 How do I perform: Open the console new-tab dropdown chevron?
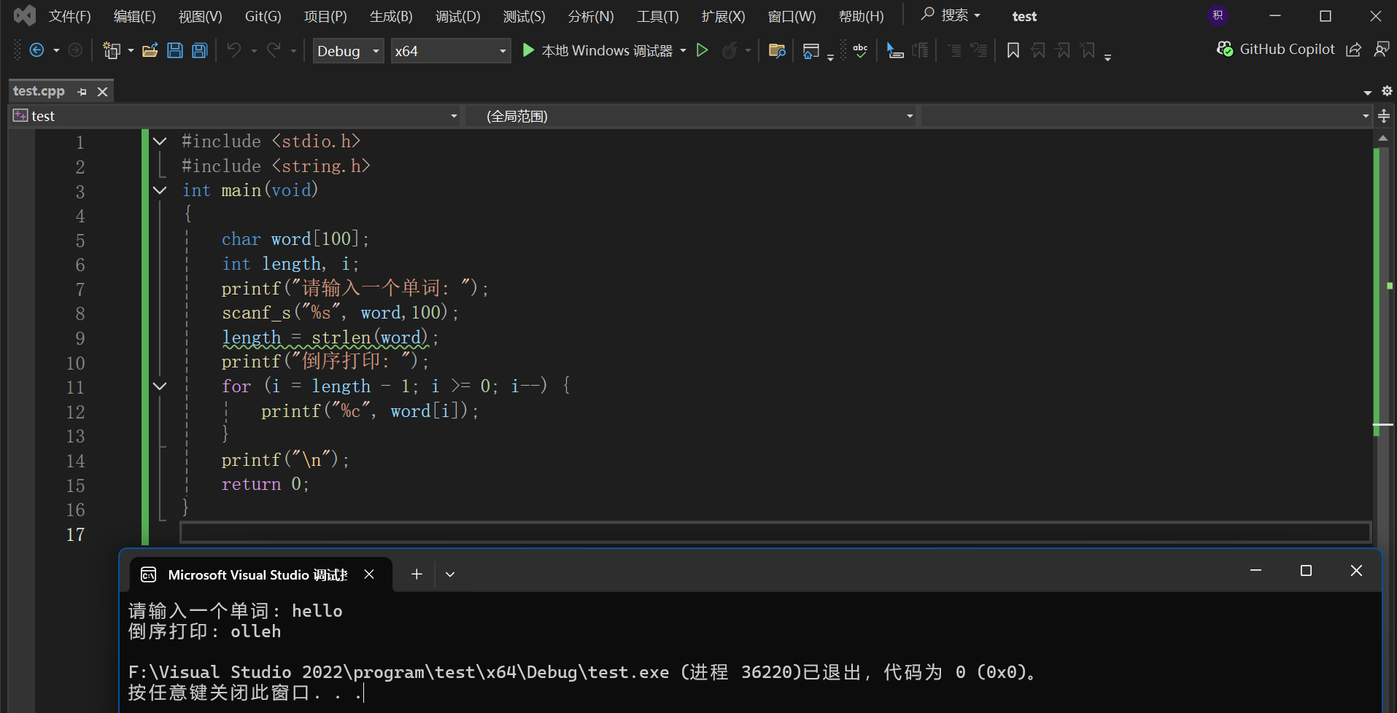click(x=450, y=574)
